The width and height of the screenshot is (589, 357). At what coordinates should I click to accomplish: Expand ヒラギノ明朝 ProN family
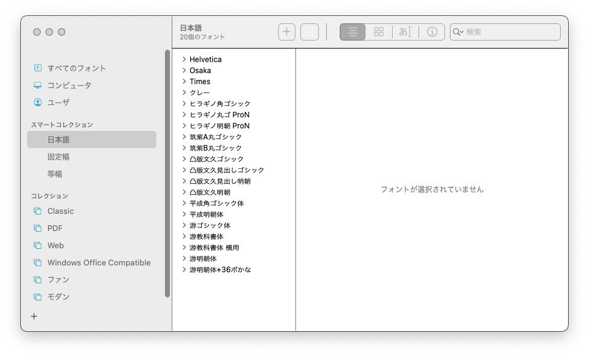(x=184, y=125)
